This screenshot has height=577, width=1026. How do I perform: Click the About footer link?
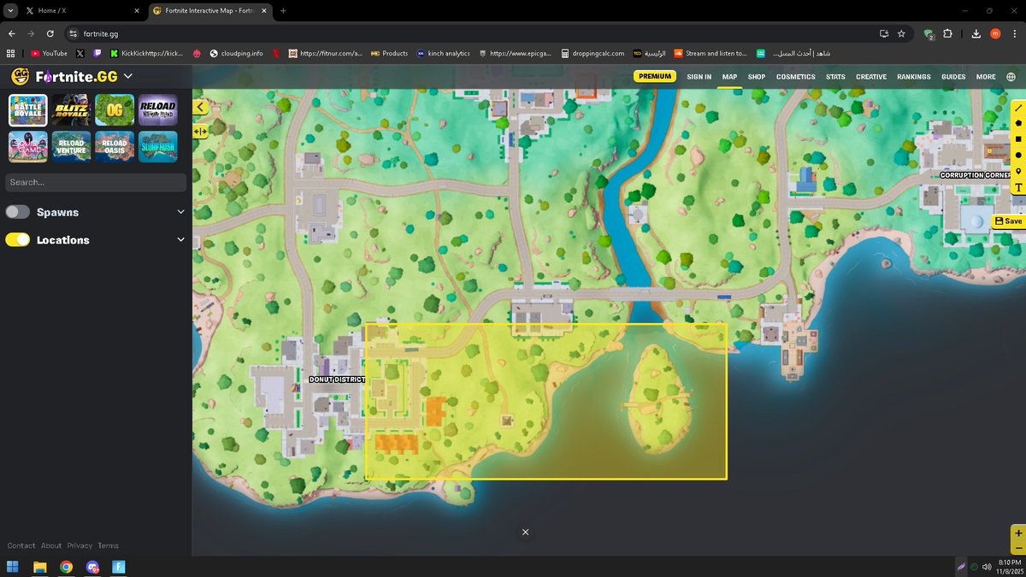pos(51,545)
